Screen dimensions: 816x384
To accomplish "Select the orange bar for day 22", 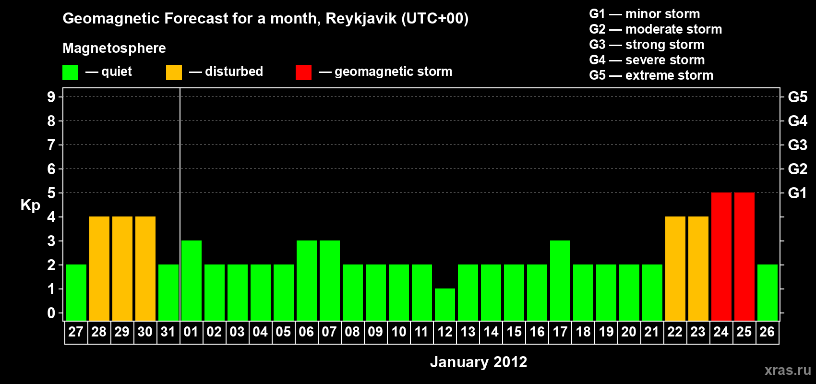I will pos(675,268).
